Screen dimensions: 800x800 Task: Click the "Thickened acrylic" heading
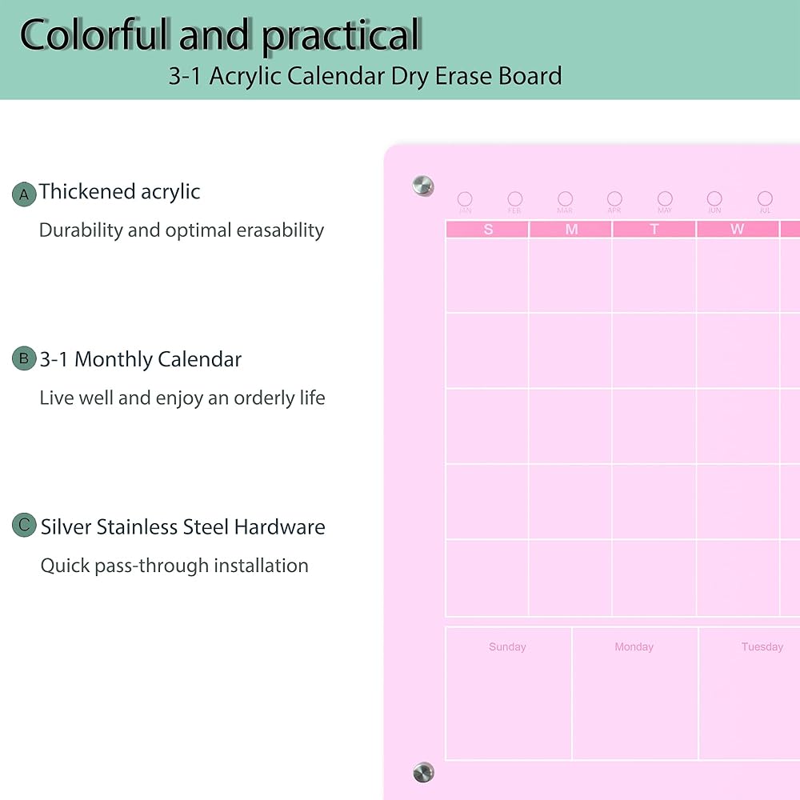pos(120,192)
